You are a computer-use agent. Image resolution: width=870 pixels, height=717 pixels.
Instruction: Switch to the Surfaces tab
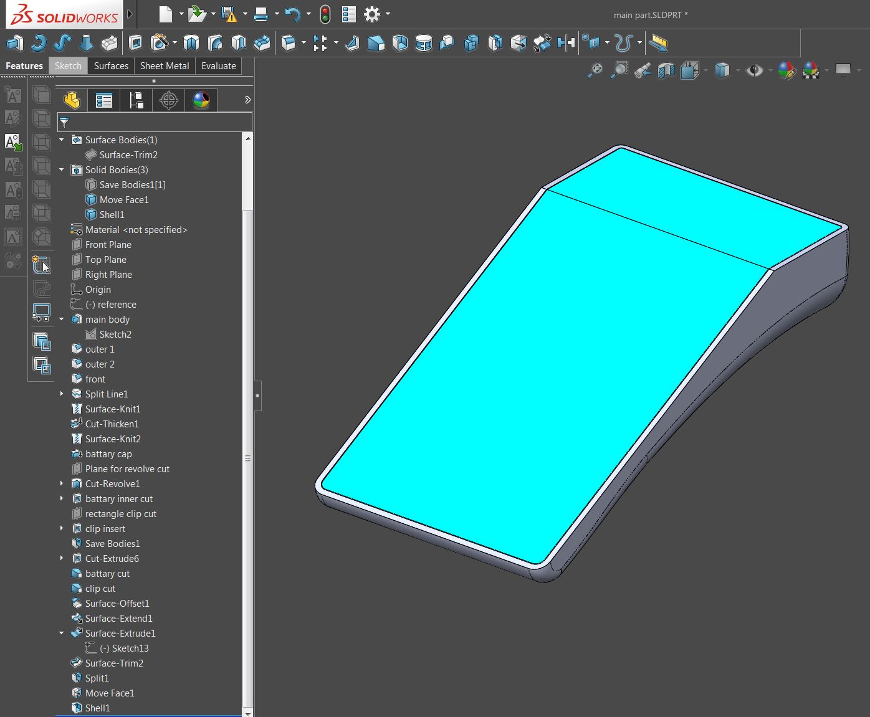coord(111,66)
